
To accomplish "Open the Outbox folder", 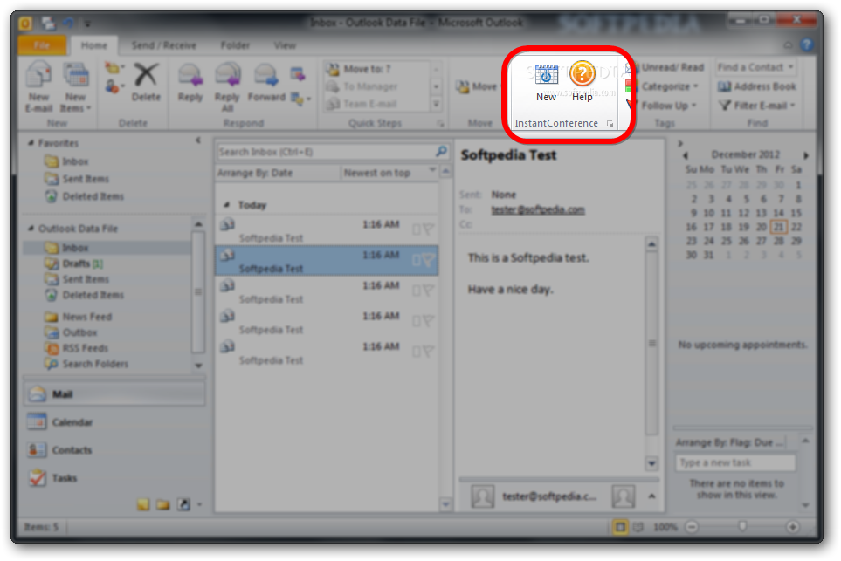I will coord(72,332).
